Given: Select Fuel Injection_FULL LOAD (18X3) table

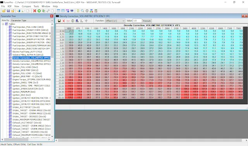Looking at the screenshot, I should pyautogui.click(x=28, y=27).
